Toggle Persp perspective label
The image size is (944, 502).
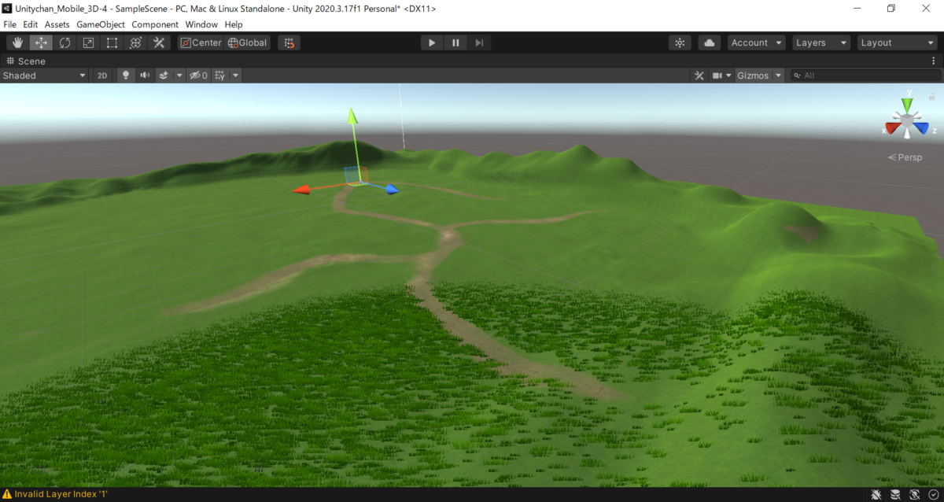[905, 157]
